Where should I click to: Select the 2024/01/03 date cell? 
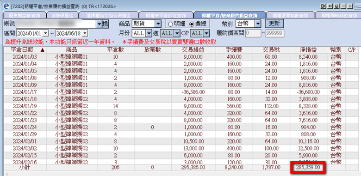coord(25,57)
